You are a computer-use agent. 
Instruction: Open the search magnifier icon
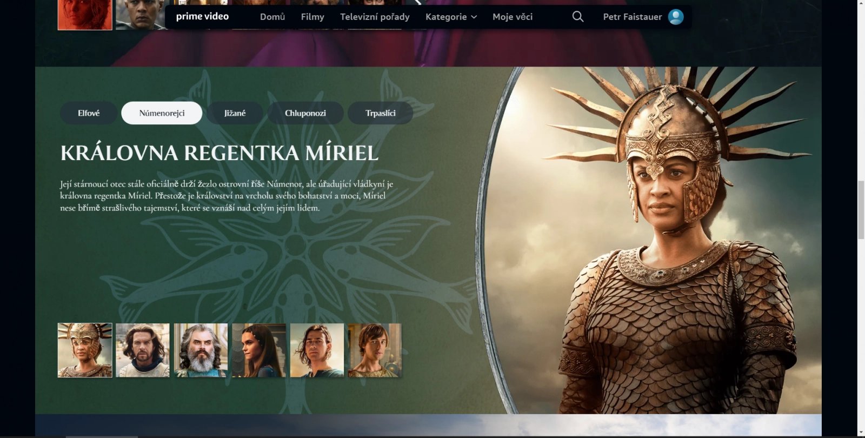[x=578, y=17]
